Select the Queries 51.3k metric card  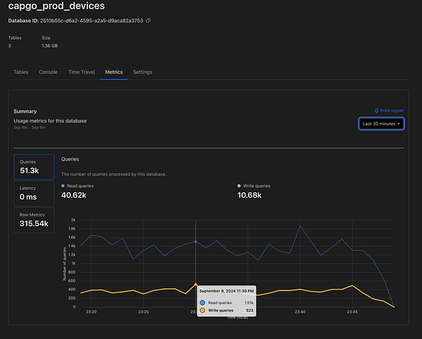pos(34,167)
